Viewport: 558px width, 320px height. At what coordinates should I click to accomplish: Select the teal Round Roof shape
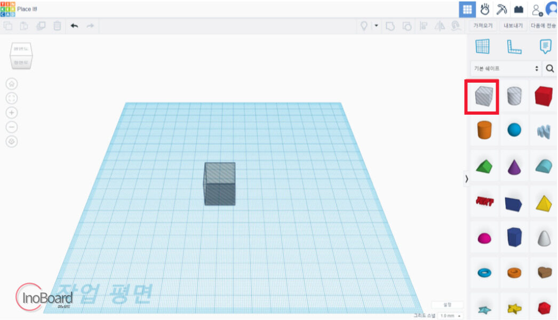tap(544, 166)
